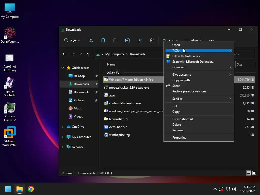Open Google Chrome from the taskbar
260x195 pixels.
point(31,189)
